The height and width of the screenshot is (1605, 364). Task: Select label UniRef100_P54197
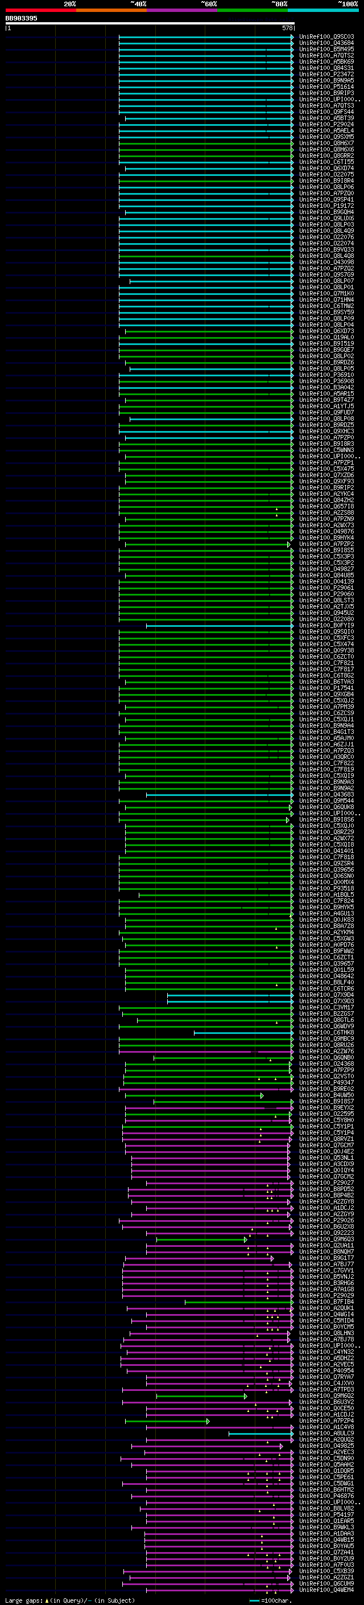pyautogui.click(x=326, y=1514)
